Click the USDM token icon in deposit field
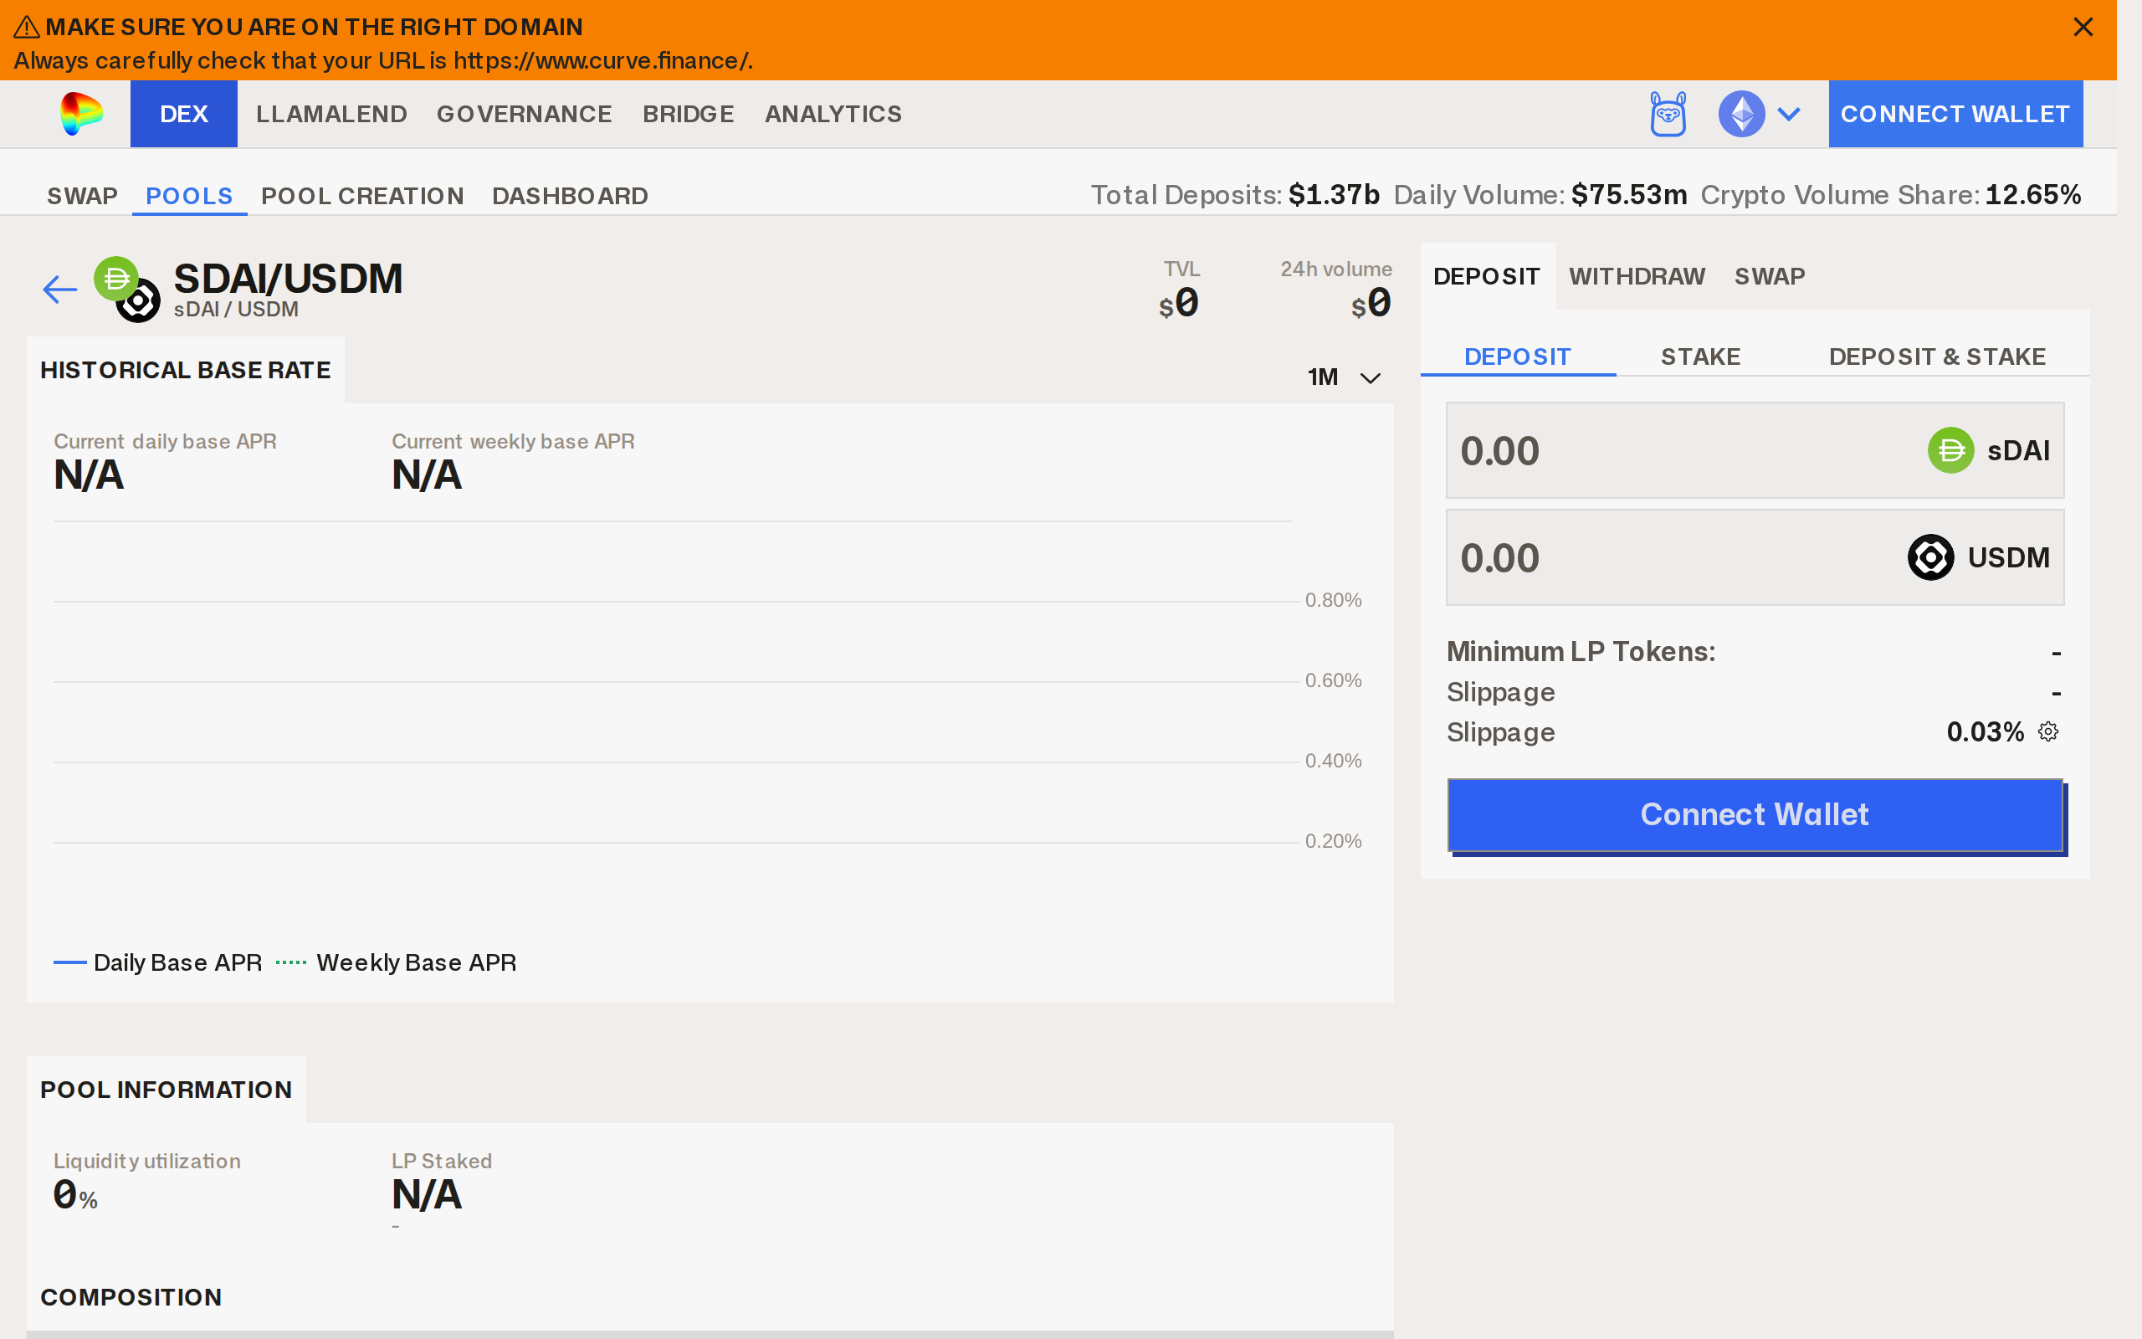2142x1339 pixels. pos(1930,558)
